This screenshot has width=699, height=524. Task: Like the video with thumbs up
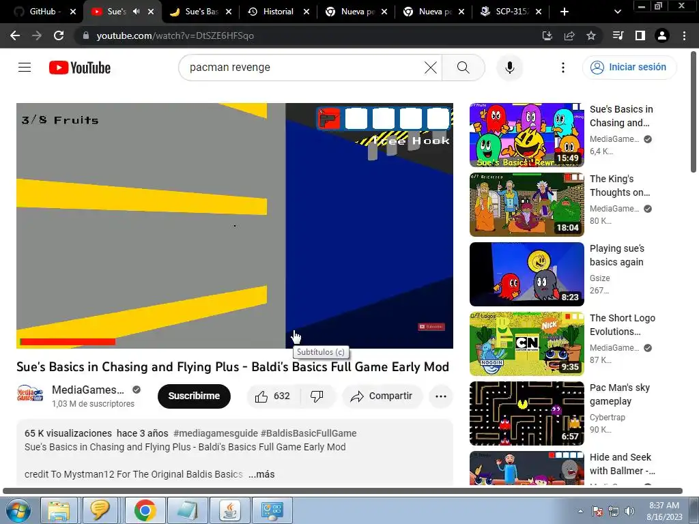click(273, 396)
